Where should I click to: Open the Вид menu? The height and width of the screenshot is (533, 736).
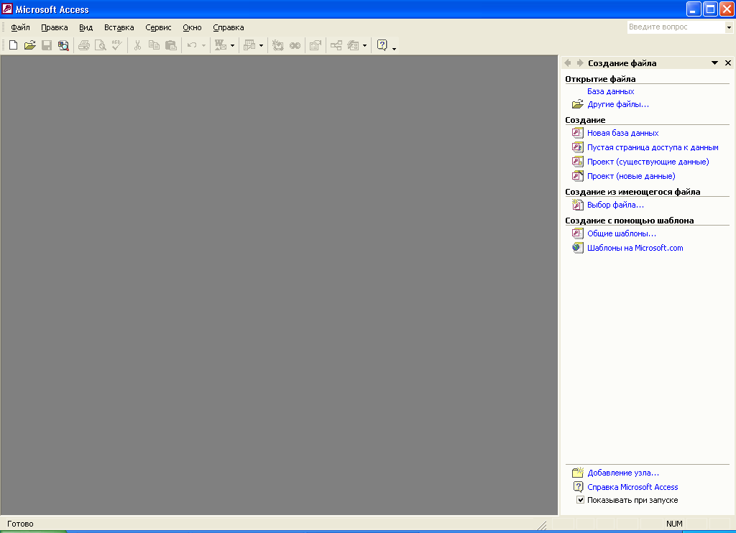pyautogui.click(x=86, y=27)
